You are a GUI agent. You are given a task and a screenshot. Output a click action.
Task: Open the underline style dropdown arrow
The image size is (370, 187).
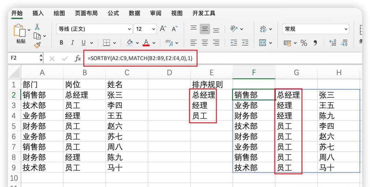click(x=92, y=44)
